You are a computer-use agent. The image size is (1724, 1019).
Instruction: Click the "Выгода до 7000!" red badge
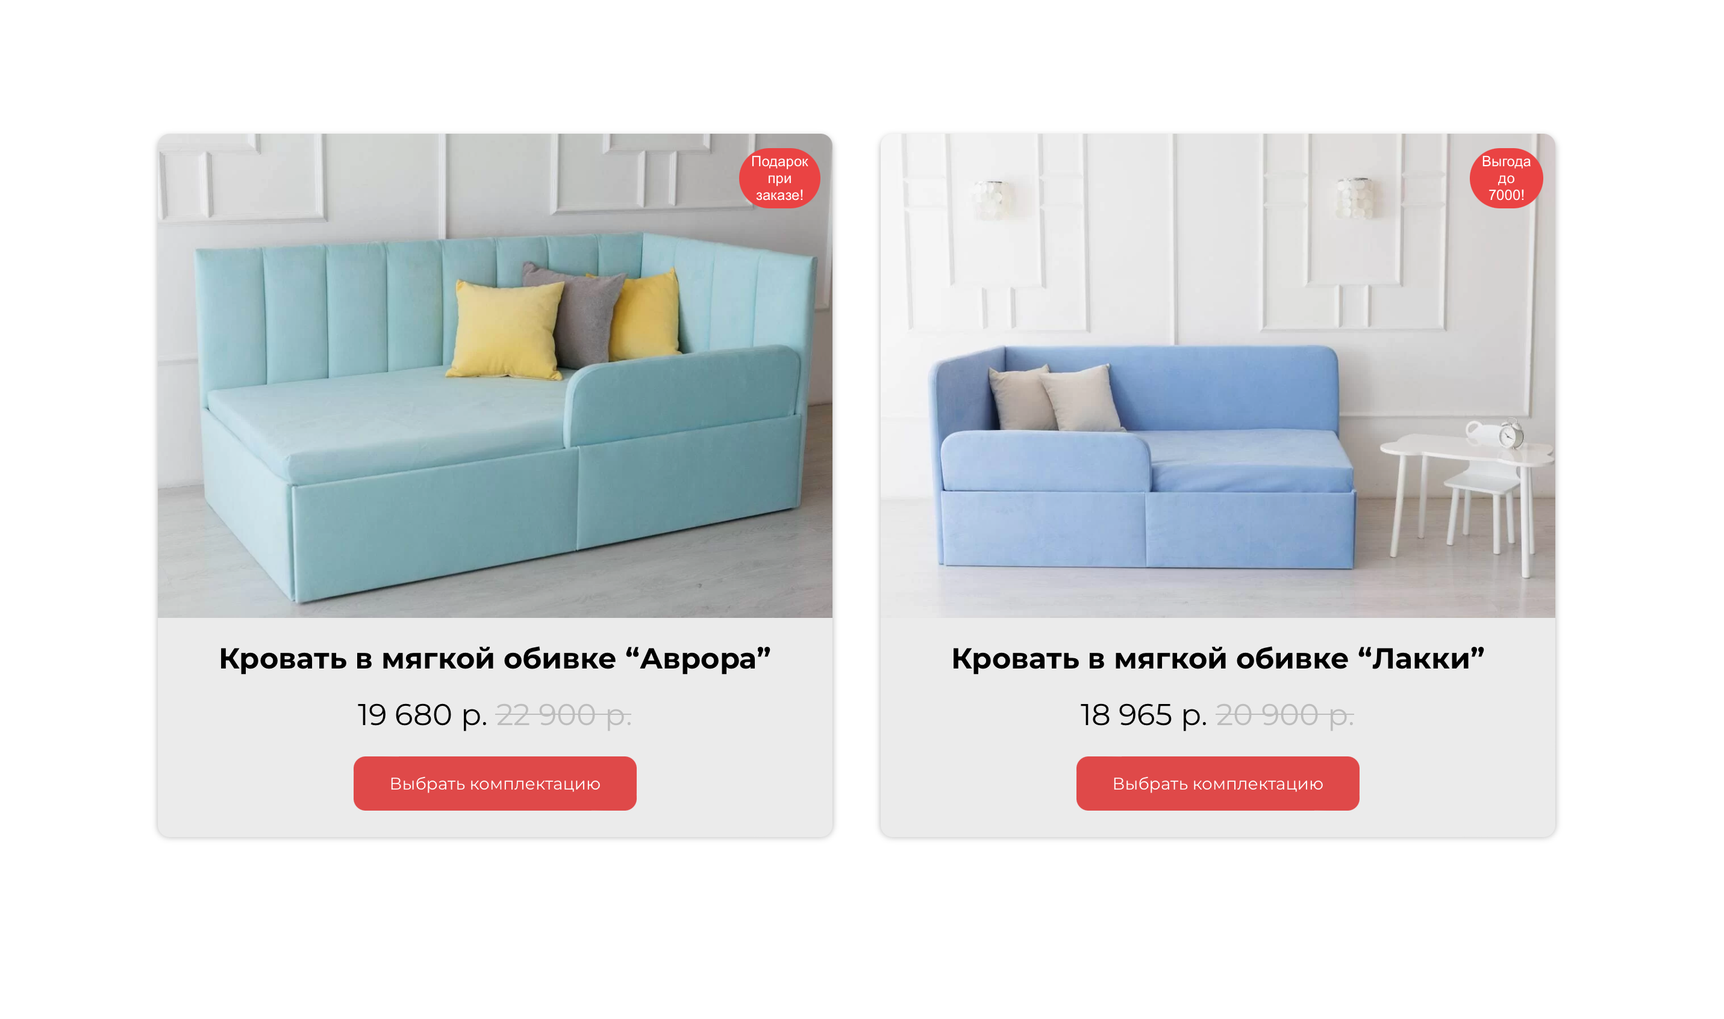pos(1506,178)
